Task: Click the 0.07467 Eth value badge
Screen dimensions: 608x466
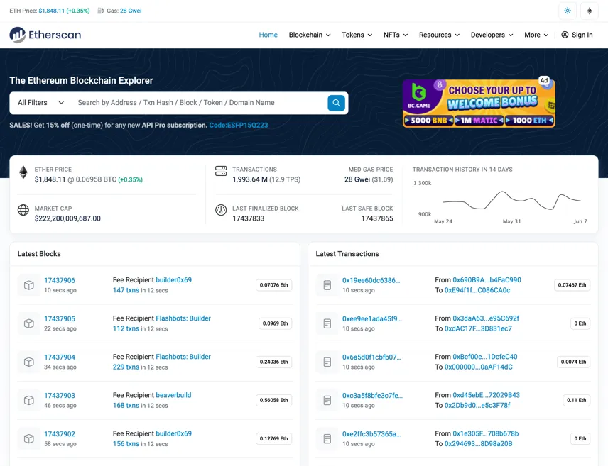Action: [572, 285]
